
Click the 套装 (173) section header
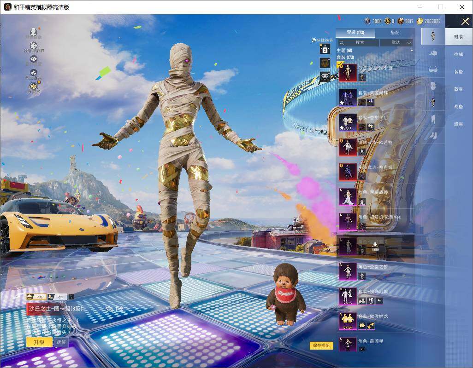click(345, 57)
